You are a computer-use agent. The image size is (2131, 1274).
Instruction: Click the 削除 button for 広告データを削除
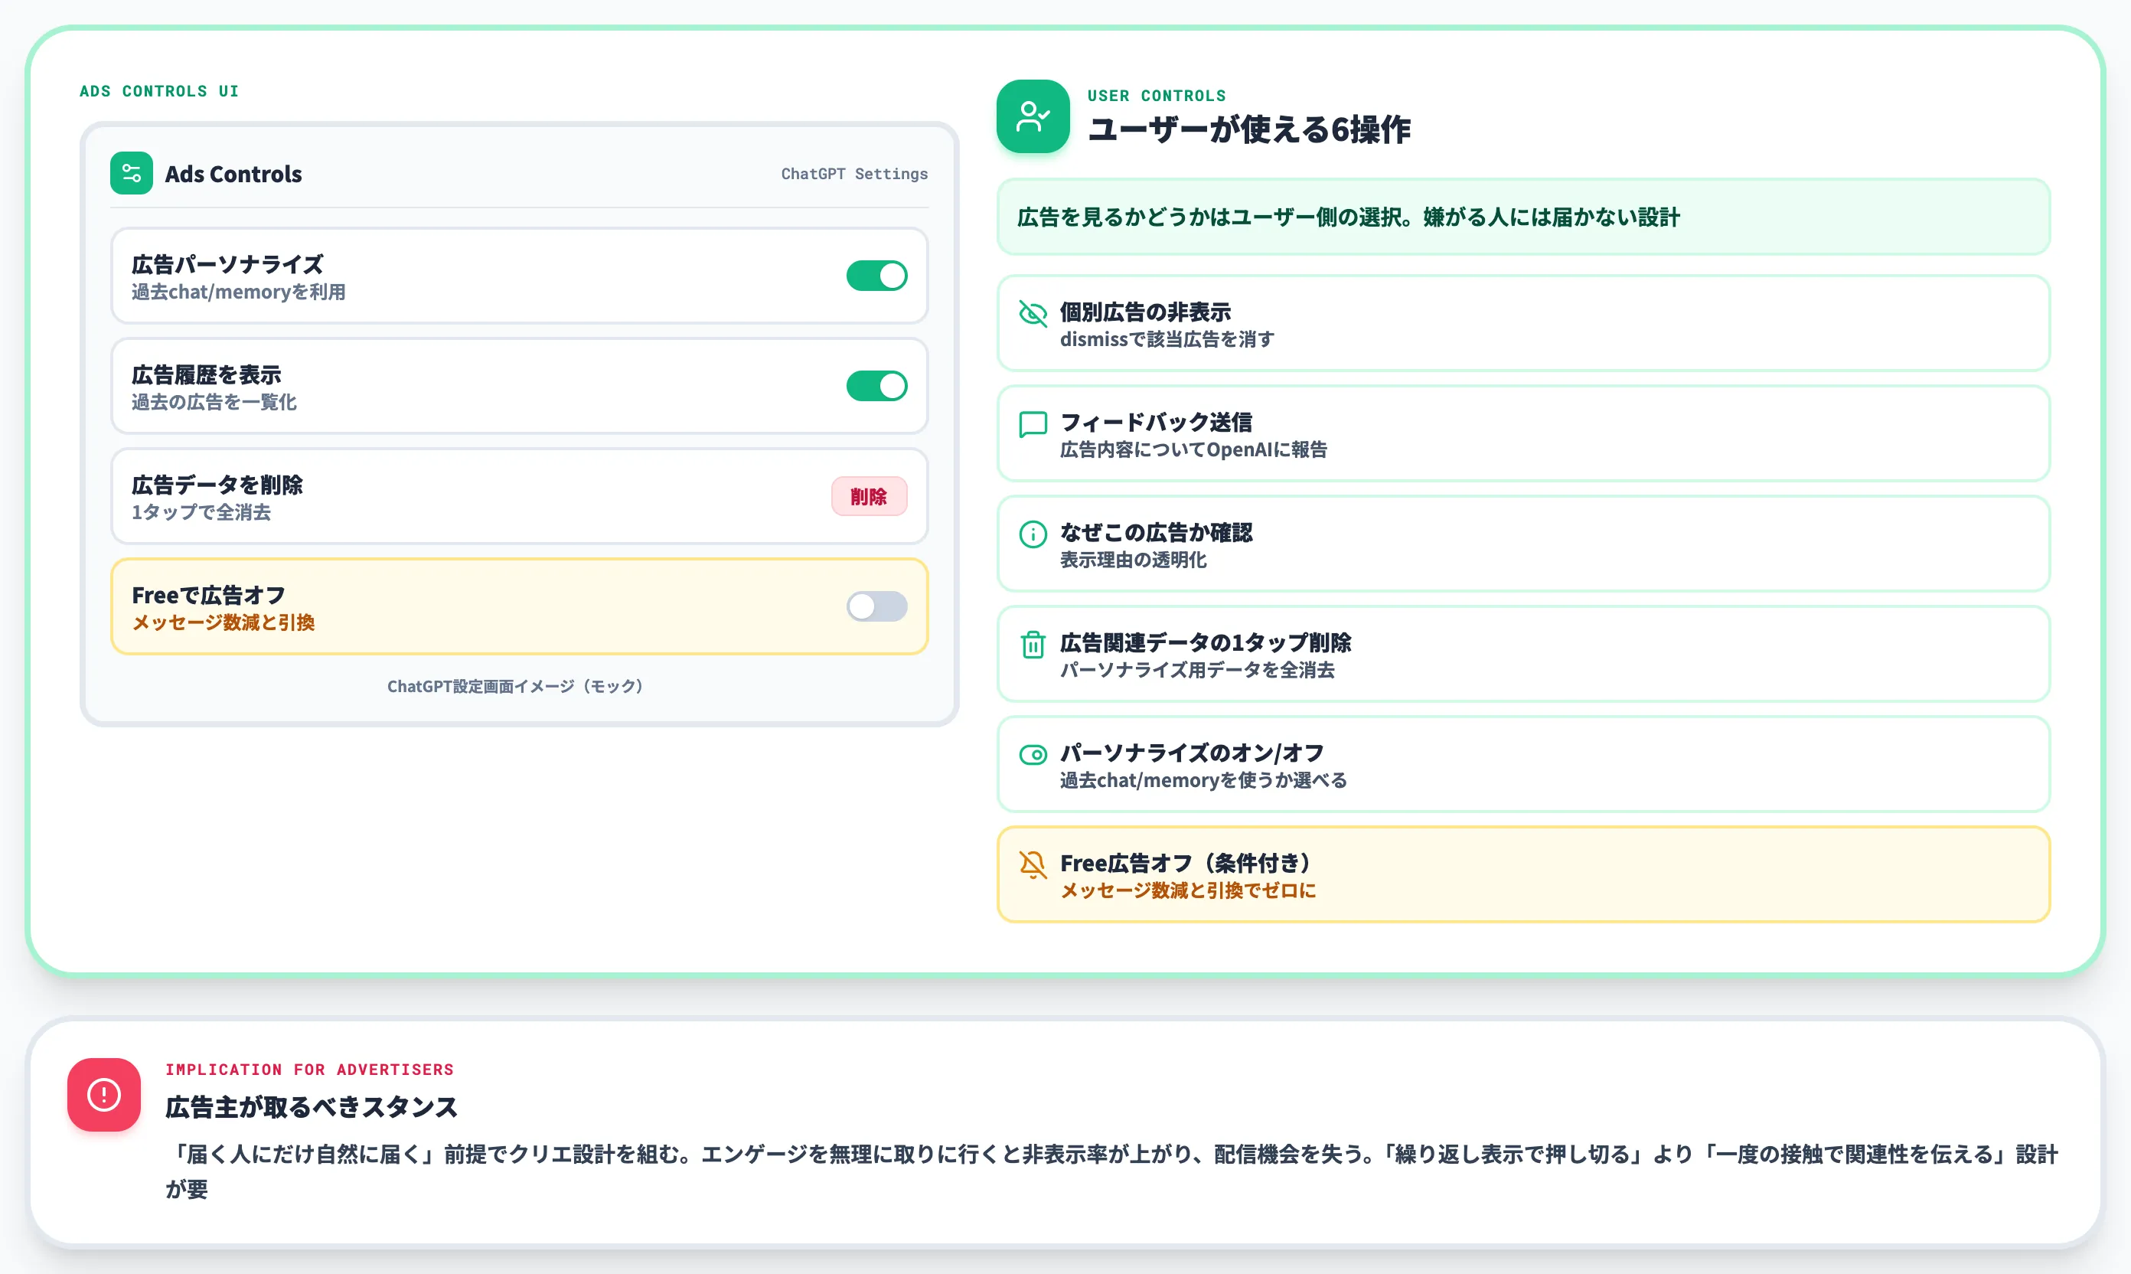pos(869,496)
